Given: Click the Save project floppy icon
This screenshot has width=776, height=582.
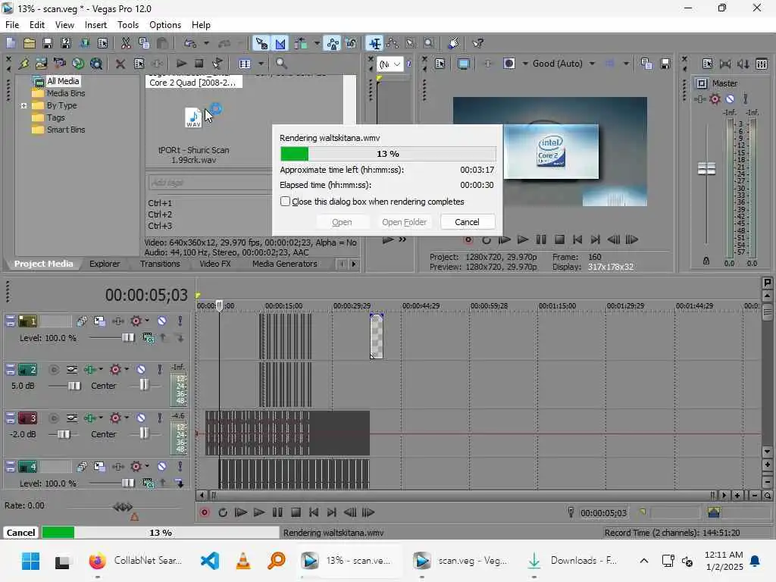Looking at the screenshot, I should [x=48, y=43].
